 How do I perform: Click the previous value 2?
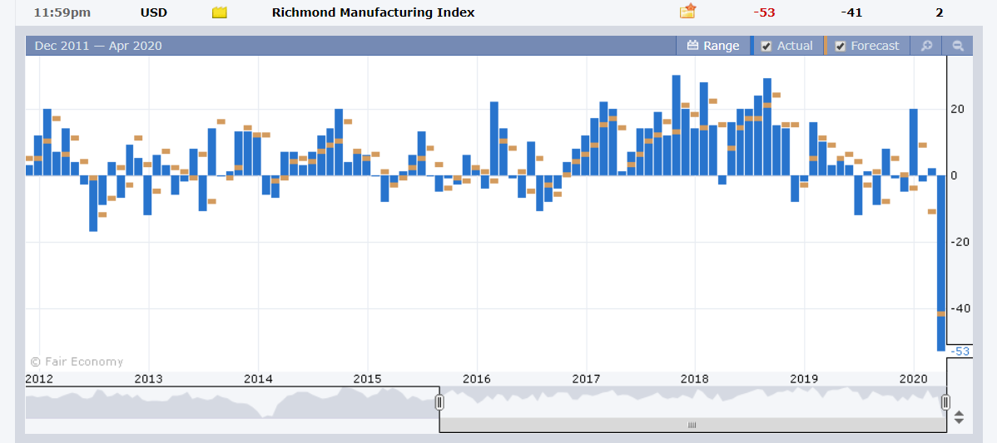939,12
